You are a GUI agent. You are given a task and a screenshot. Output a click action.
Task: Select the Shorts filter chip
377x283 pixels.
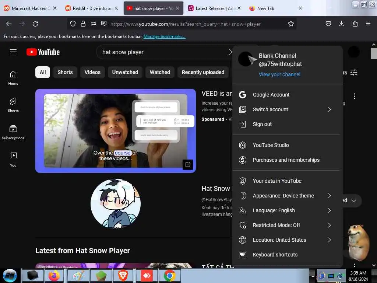coord(65,72)
